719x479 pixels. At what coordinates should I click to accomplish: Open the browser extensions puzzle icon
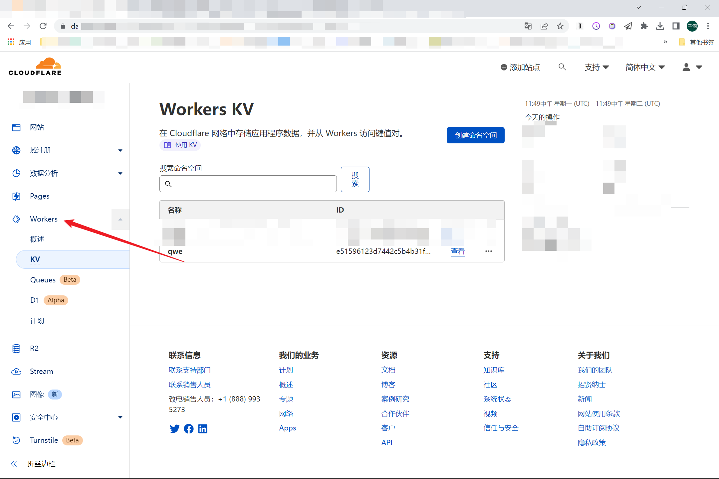[644, 26]
